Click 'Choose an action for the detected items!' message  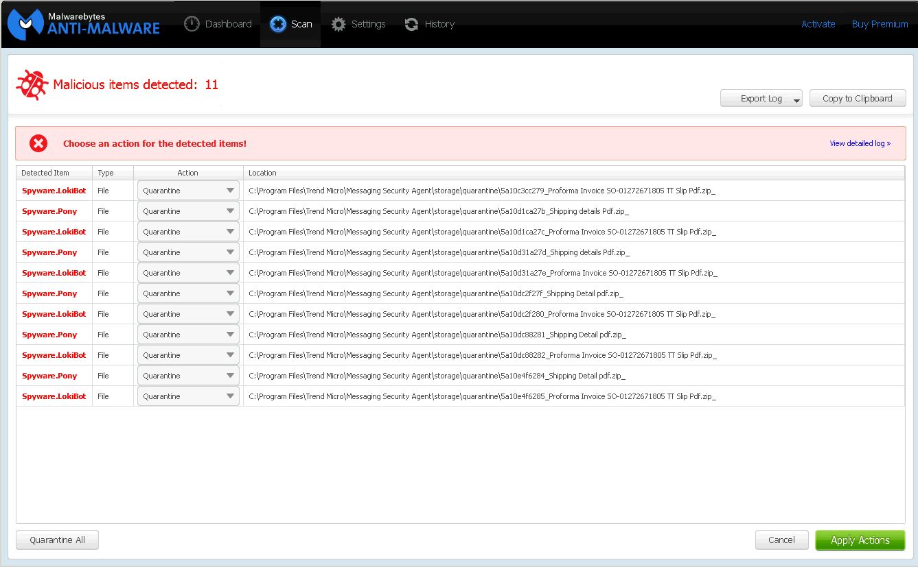pyautogui.click(x=154, y=143)
